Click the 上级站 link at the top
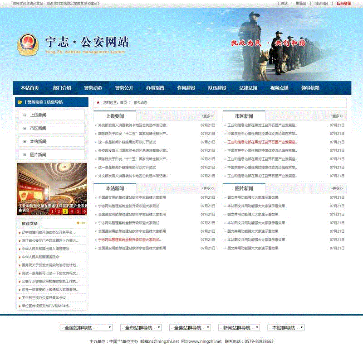Image resolution: width=363 pixels, height=345 pixels. [282, 4]
